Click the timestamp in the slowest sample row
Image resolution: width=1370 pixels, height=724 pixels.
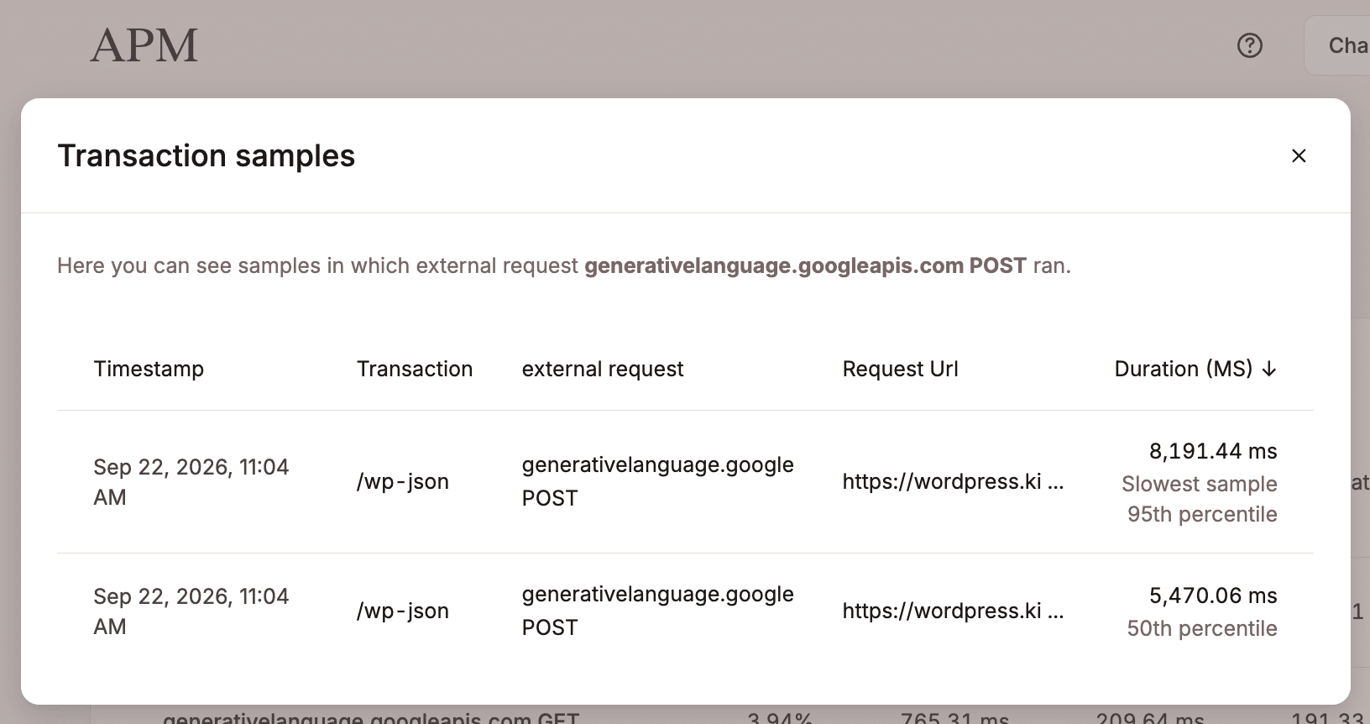tap(191, 482)
